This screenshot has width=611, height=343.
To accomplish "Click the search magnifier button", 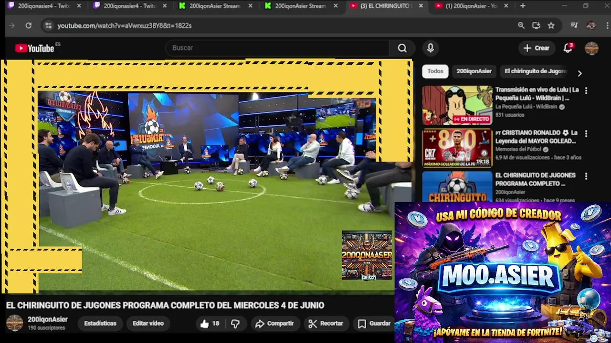I will (x=402, y=48).
